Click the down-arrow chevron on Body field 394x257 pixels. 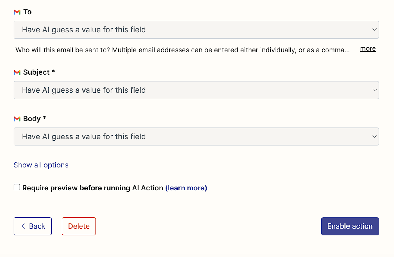click(374, 137)
